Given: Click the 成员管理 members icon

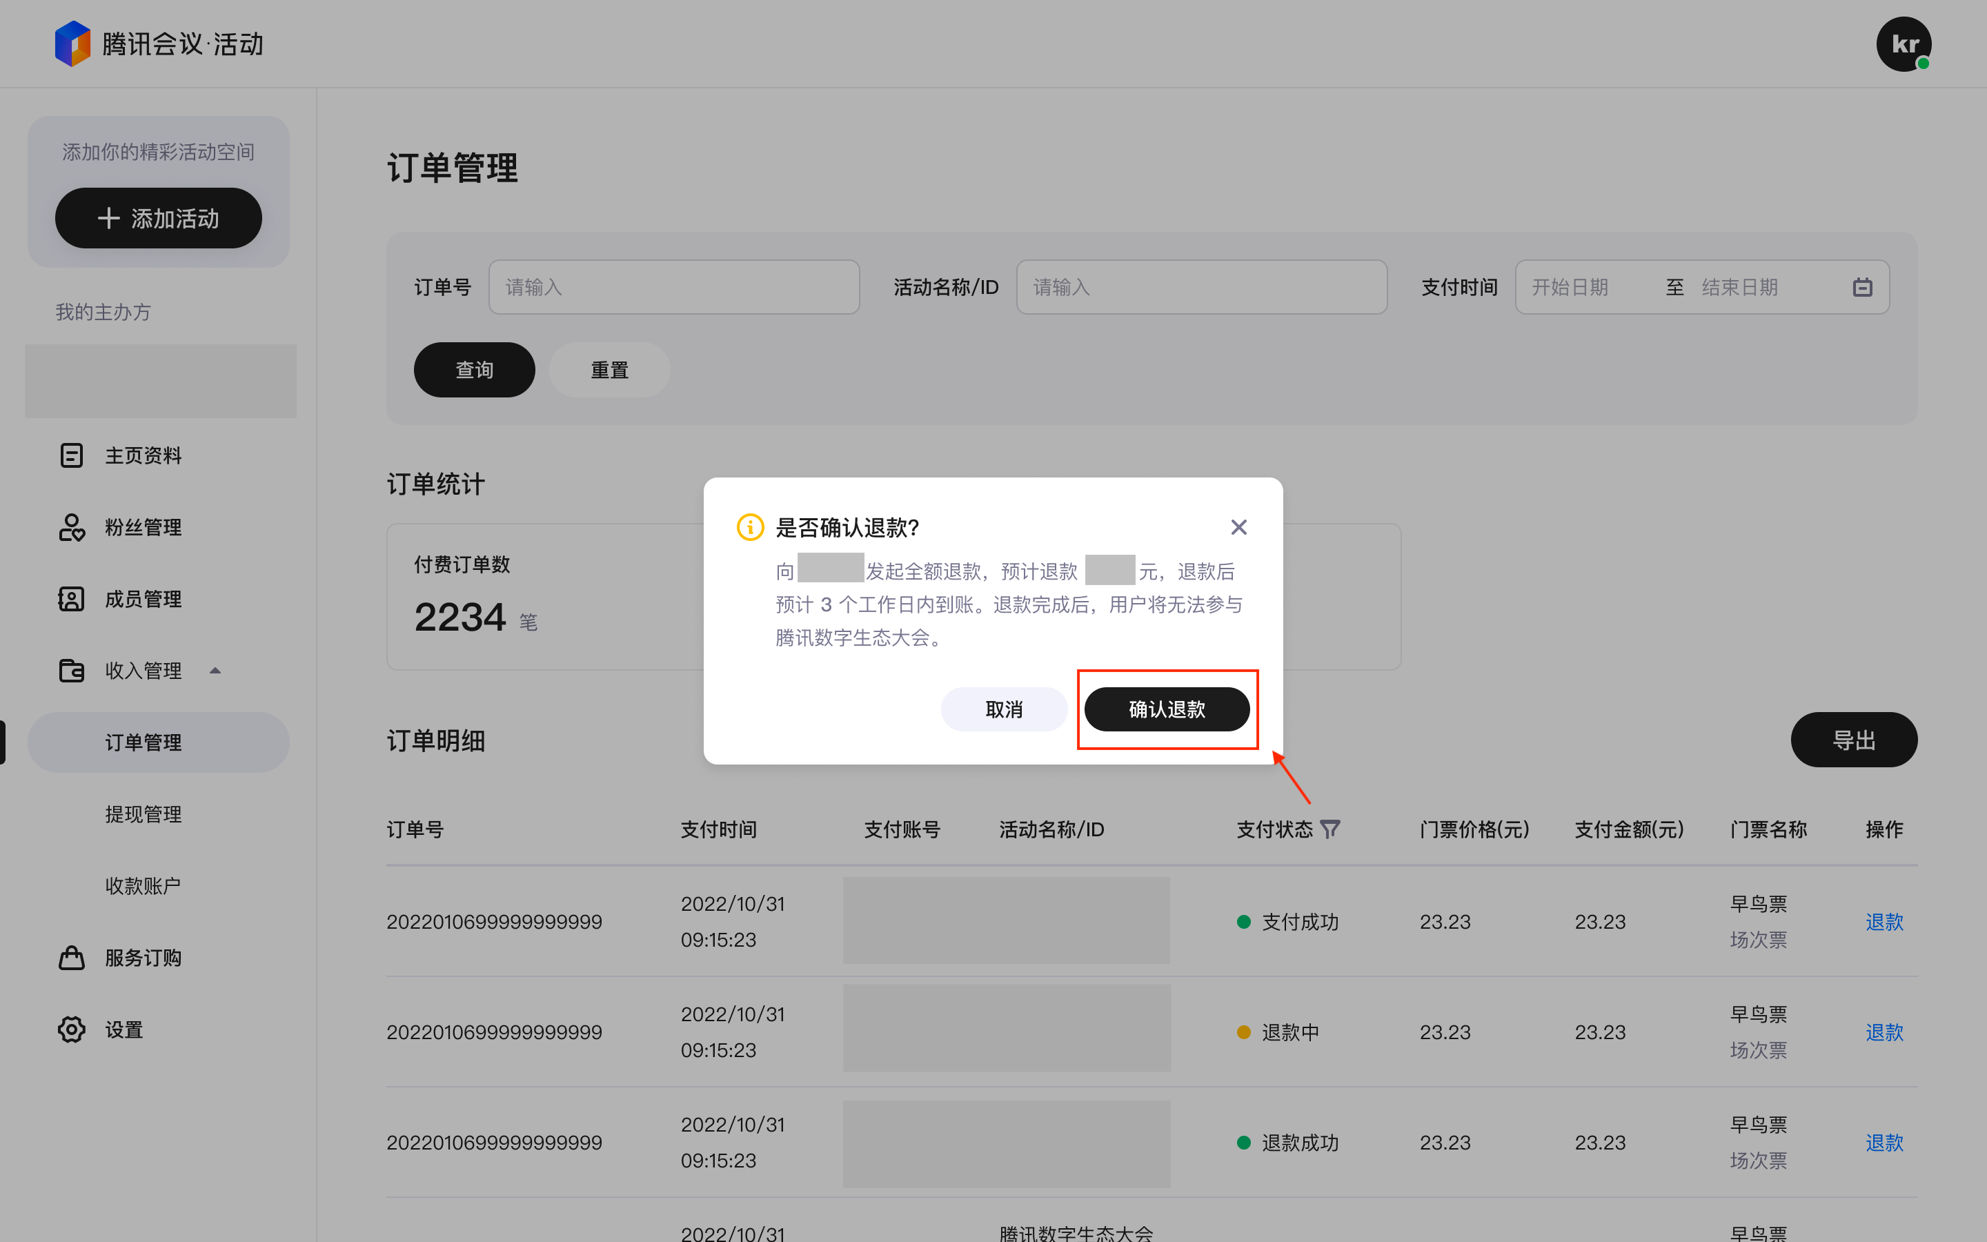Looking at the screenshot, I should (x=72, y=599).
